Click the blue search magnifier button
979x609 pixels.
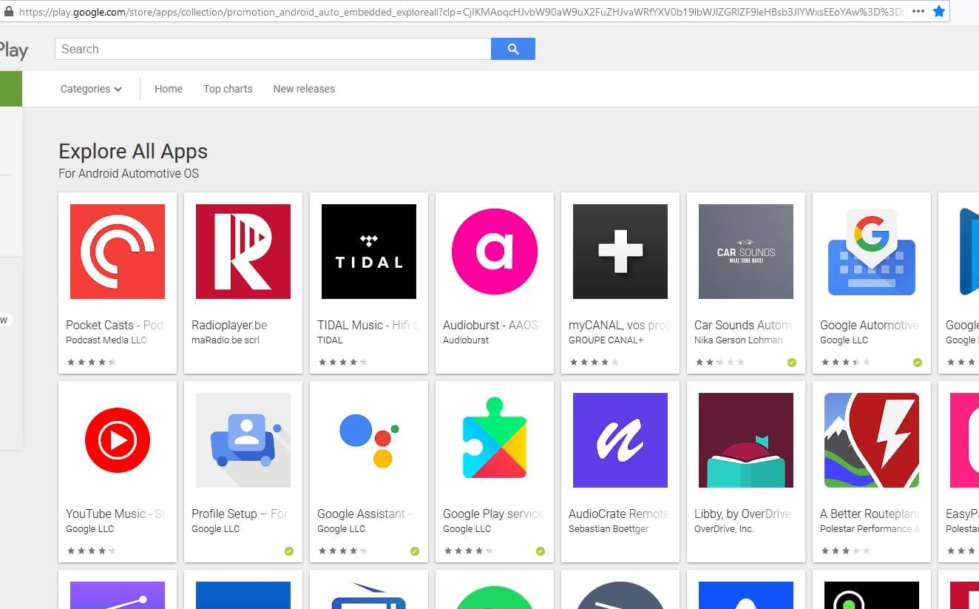pos(513,49)
